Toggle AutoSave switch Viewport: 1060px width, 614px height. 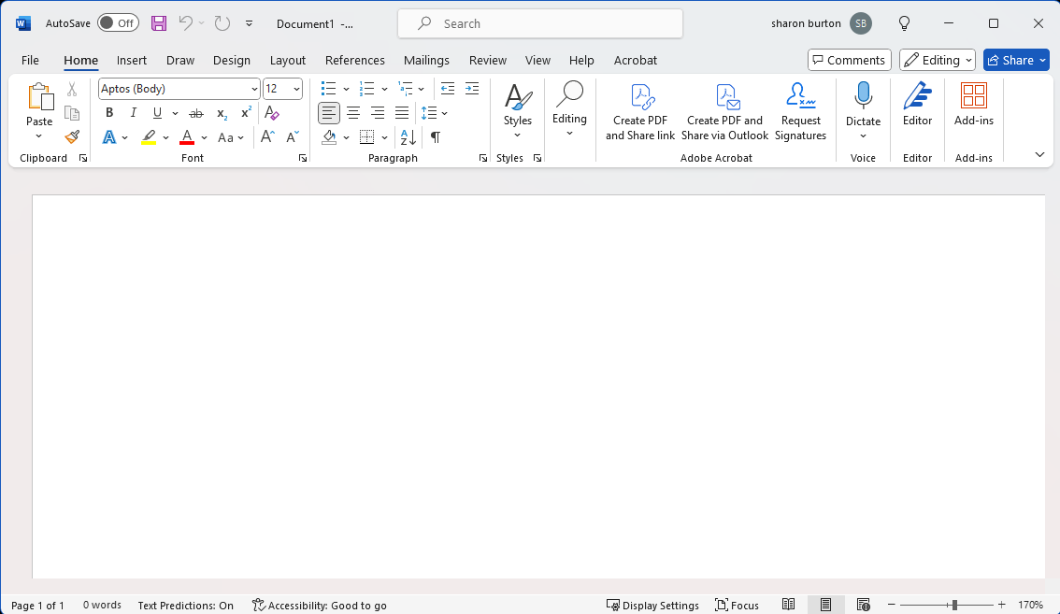118,23
